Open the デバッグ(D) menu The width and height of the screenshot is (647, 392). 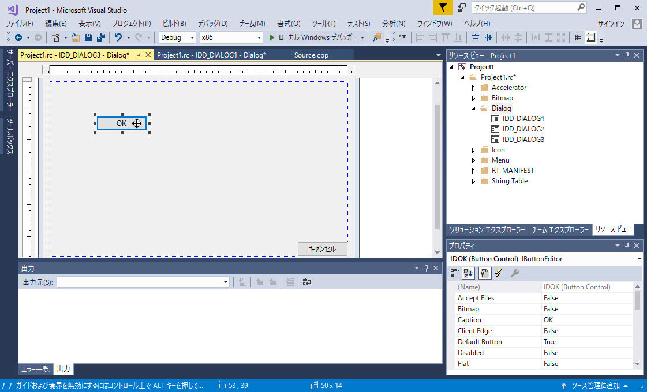pos(212,24)
